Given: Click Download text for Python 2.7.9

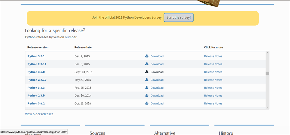Looking at the screenshot, I should (x=157, y=96).
